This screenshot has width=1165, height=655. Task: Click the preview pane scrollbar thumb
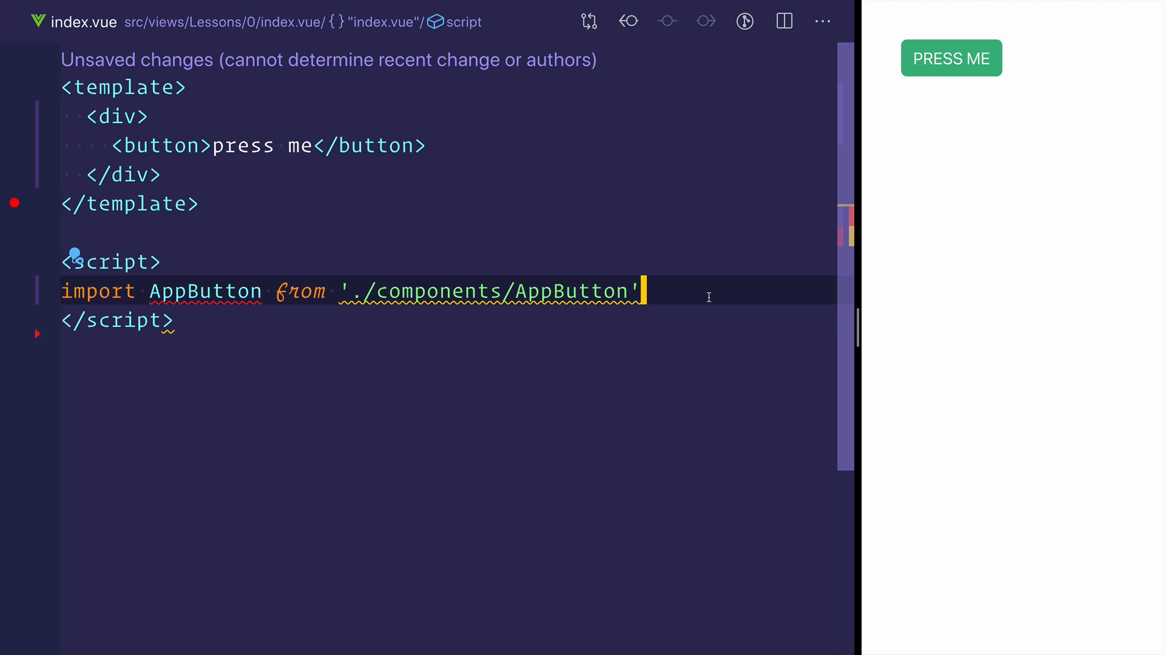857,327
